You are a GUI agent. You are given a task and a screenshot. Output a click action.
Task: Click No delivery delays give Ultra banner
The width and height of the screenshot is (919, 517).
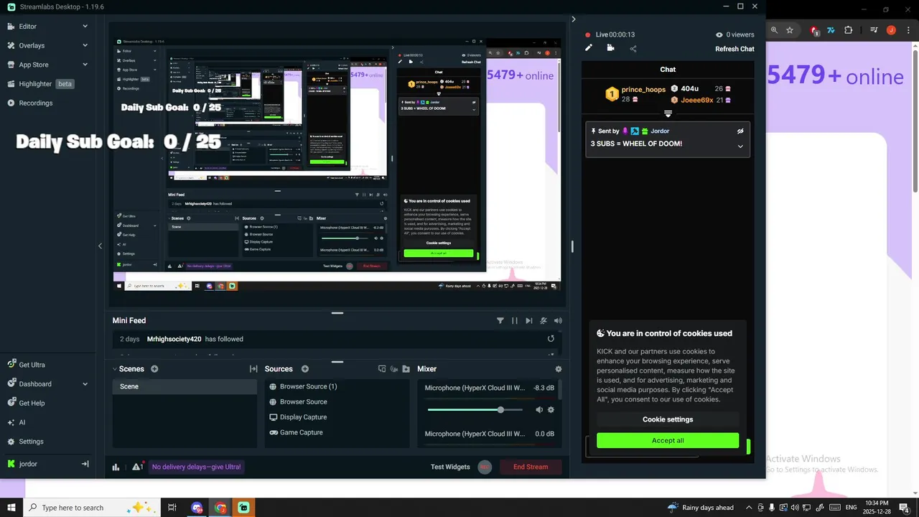tap(197, 467)
